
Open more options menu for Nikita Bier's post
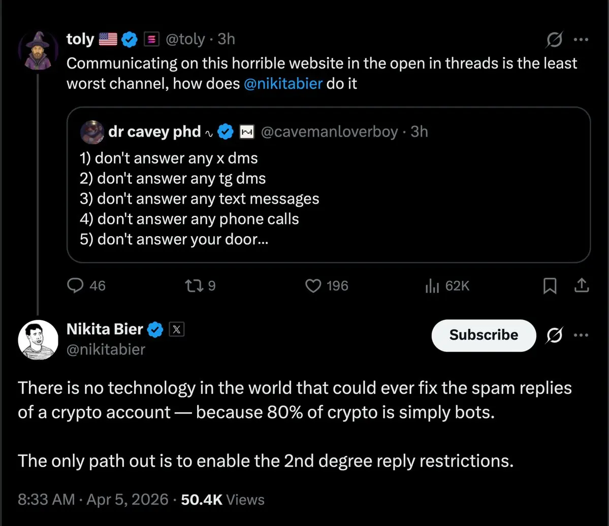pyautogui.click(x=581, y=335)
